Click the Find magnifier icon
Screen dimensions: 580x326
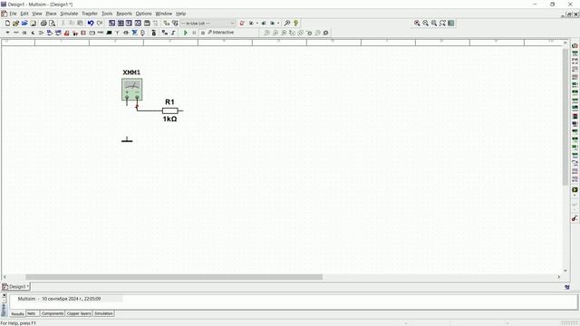point(287,23)
